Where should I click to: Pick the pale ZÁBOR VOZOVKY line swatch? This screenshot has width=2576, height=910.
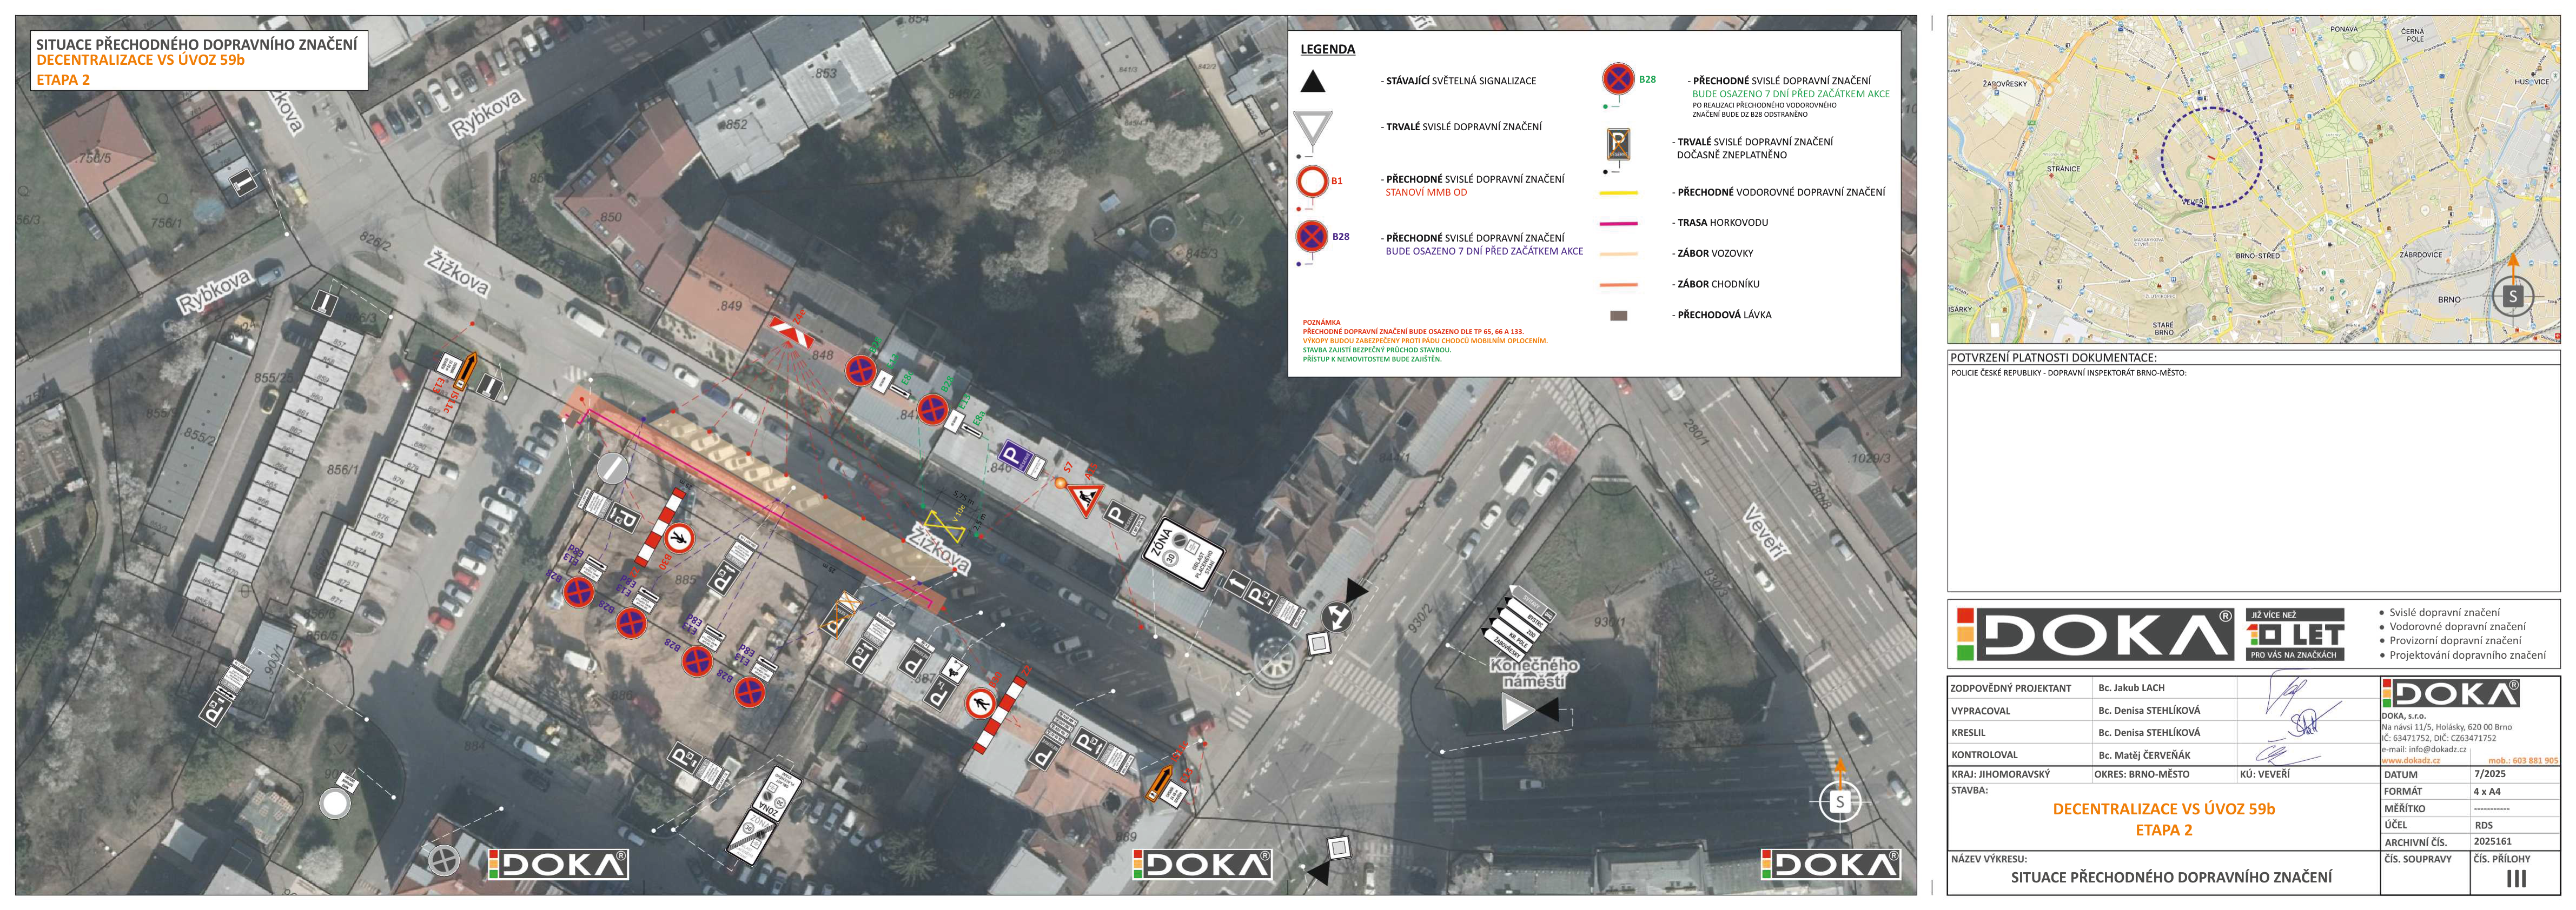(x=1618, y=254)
